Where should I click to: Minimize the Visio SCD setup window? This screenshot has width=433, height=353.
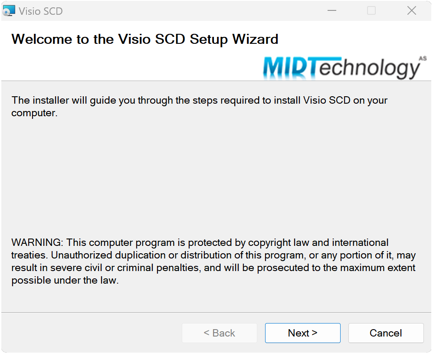pos(331,11)
